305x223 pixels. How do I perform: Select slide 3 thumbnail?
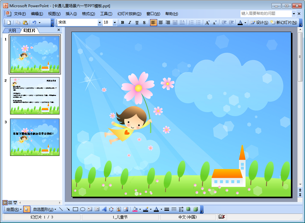[35, 137]
